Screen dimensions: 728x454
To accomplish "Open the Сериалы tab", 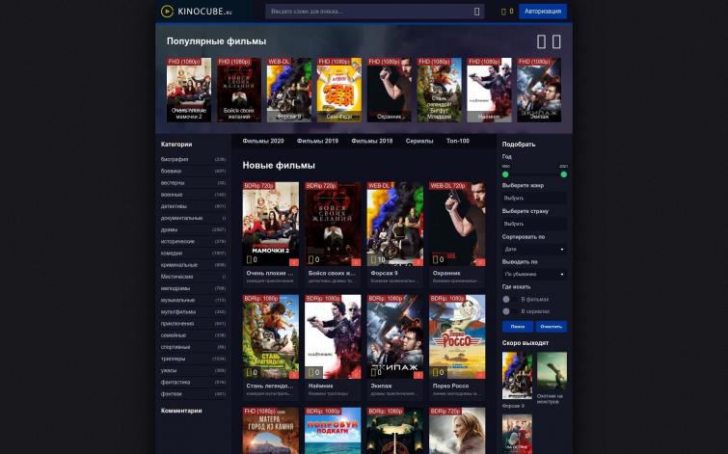I will pyautogui.click(x=419, y=141).
